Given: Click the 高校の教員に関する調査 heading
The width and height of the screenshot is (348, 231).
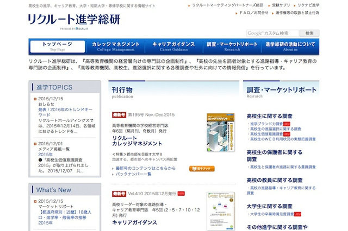Looking at the screenshot, I should pos(275,181).
